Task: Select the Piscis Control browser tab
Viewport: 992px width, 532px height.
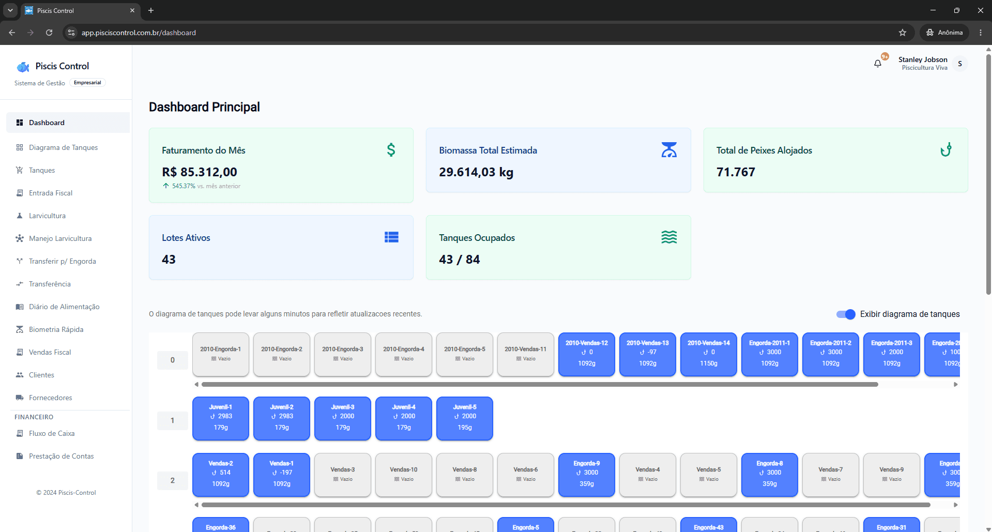Action: [x=80, y=10]
